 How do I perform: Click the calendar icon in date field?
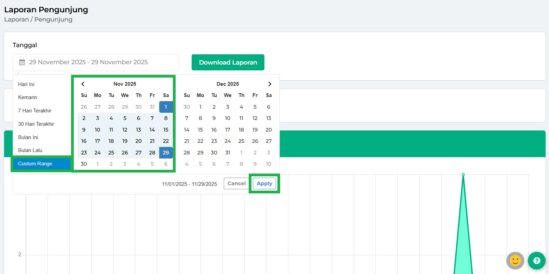click(x=22, y=62)
